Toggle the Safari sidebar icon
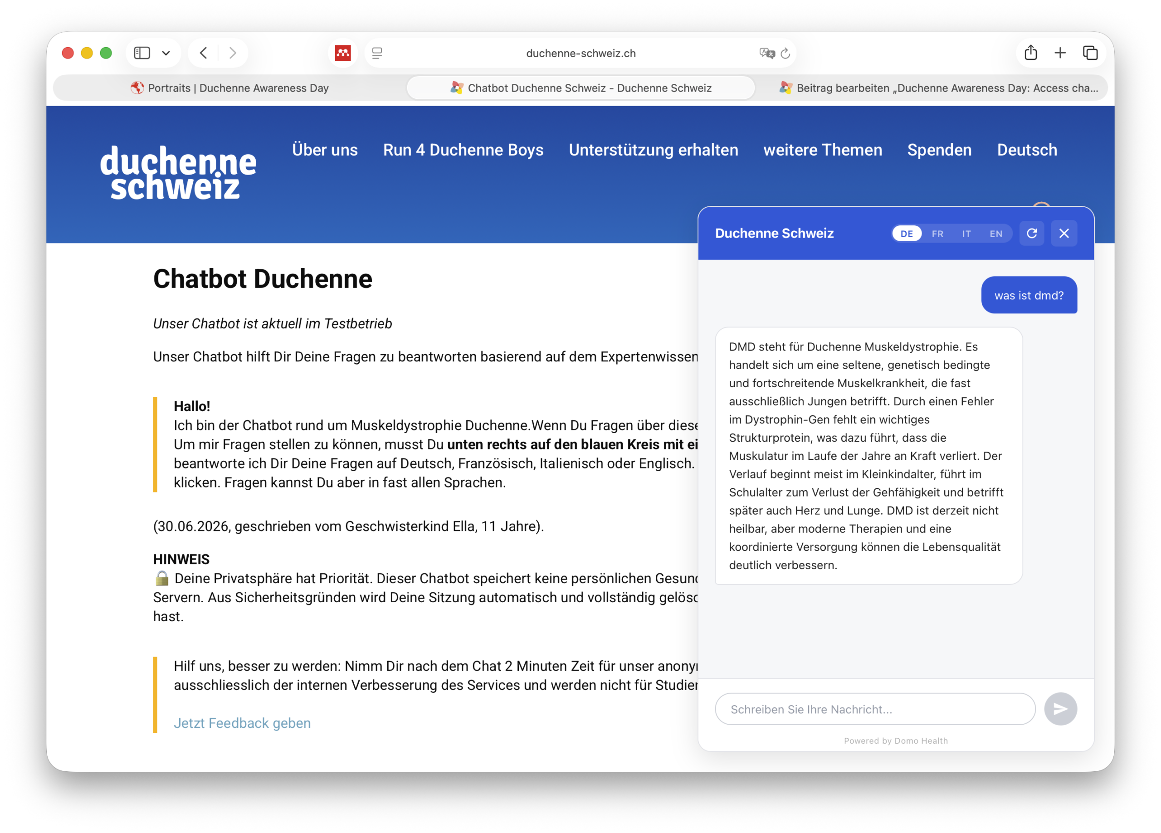Image resolution: width=1161 pixels, height=833 pixels. pos(142,53)
